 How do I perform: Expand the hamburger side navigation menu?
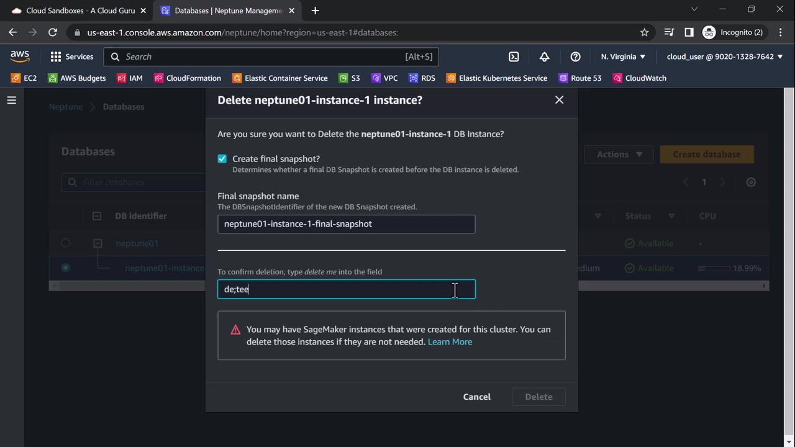(x=11, y=100)
